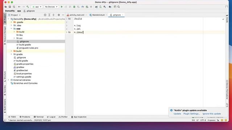
Task: Toggle tool window bars with bottom-left square
Action: (x=5, y=120)
